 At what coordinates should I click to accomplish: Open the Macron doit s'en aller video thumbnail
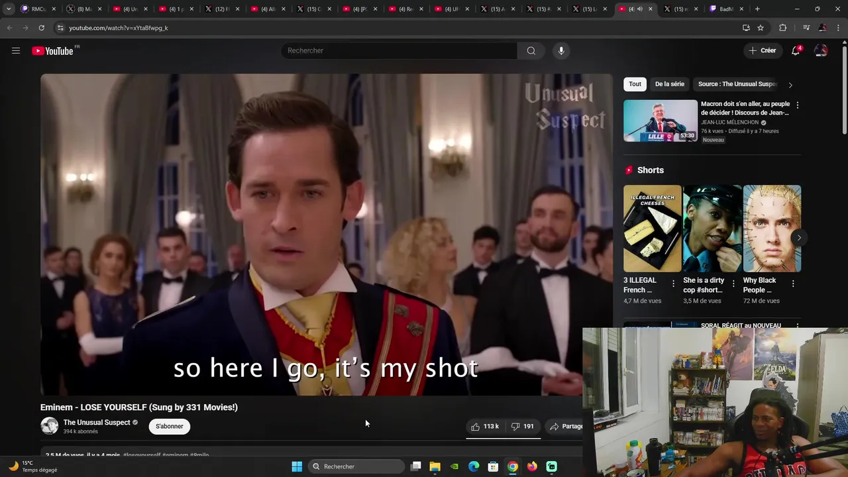click(x=661, y=121)
